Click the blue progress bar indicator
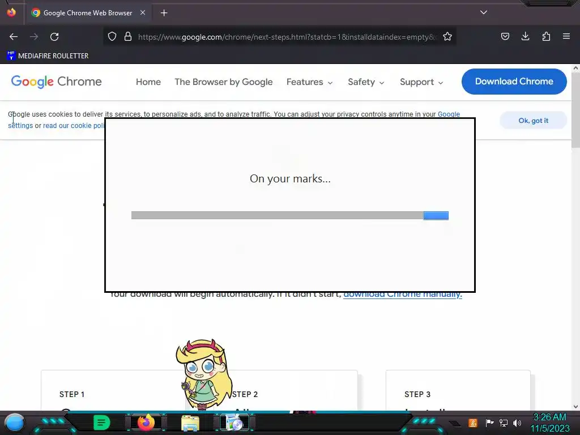 click(x=436, y=216)
